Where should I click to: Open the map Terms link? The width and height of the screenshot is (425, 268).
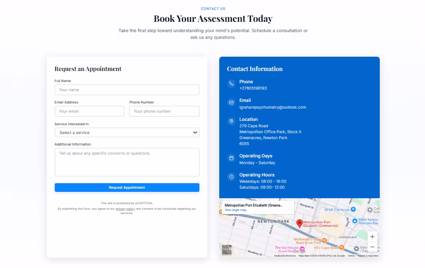click(x=351, y=256)
